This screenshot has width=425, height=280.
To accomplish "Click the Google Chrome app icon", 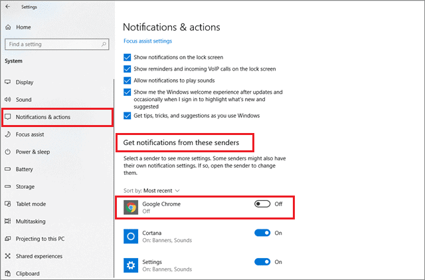I will [131, 208].
